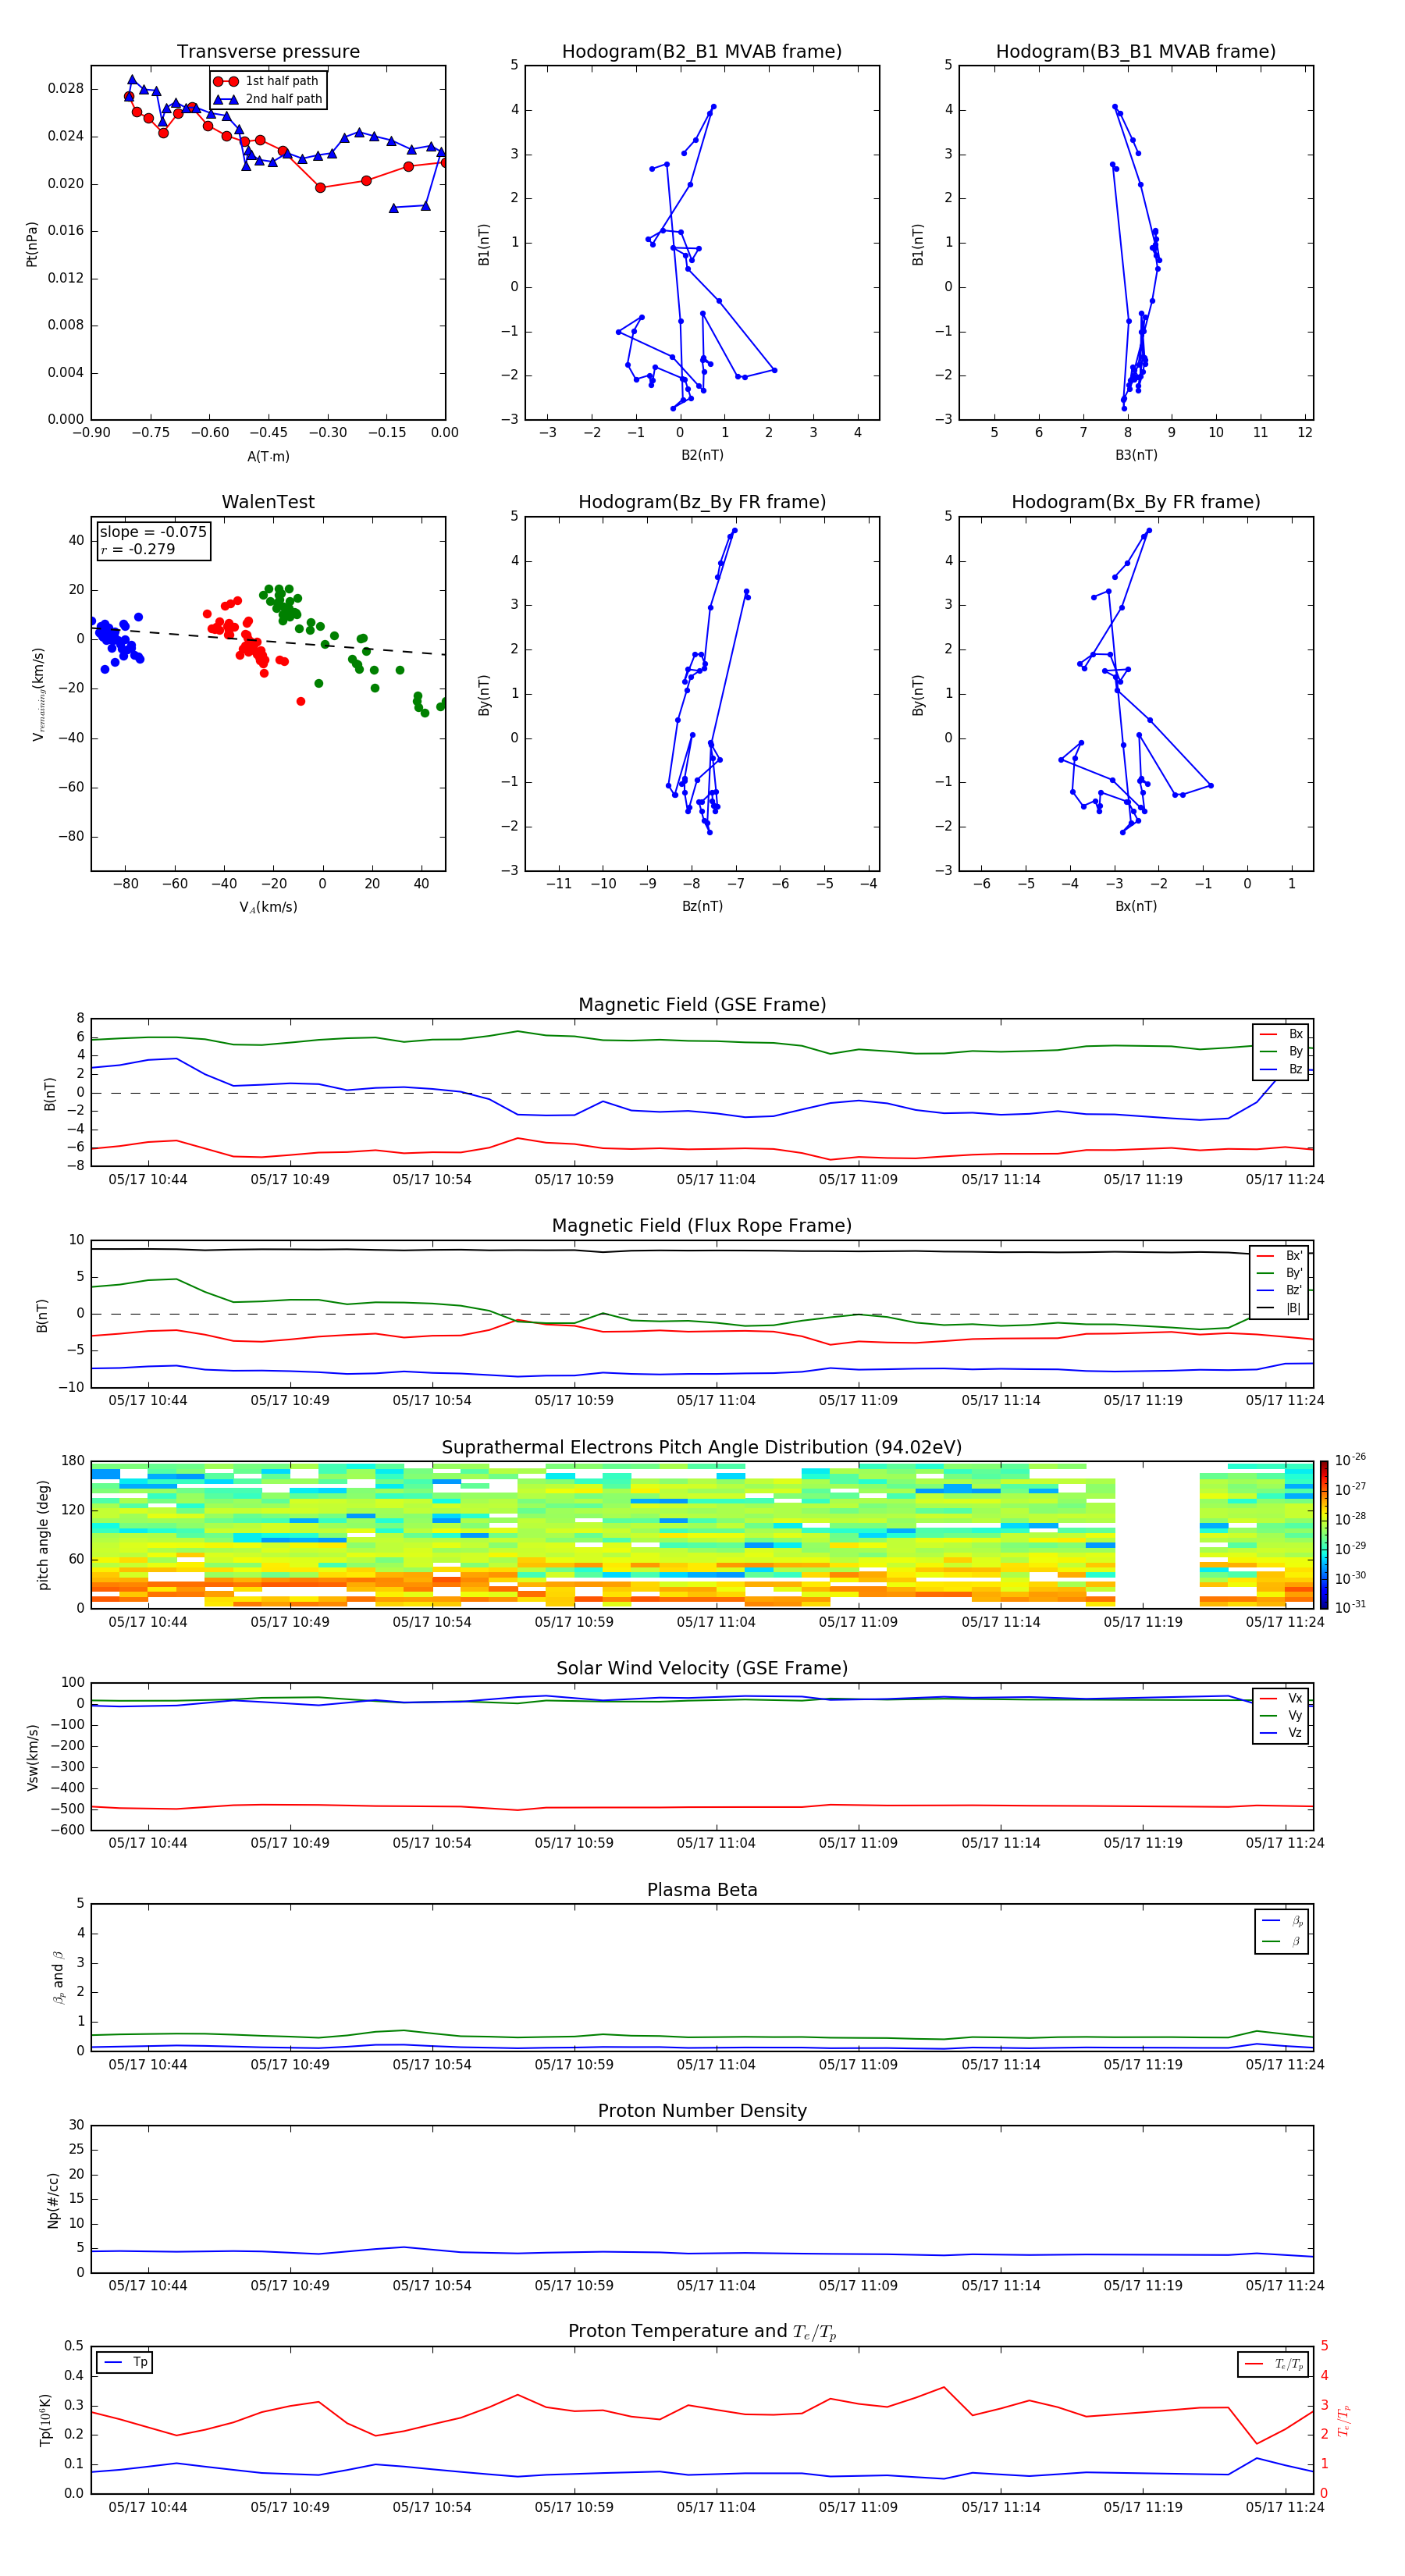
Task: Select 'By' in the GSE magnetic field legend
Action: [1281, 1051]
